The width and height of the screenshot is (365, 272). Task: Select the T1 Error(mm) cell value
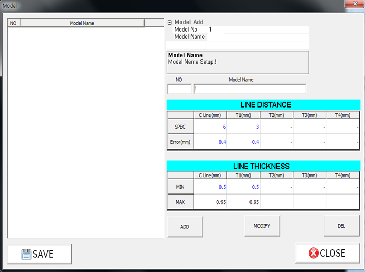coord(243,142)
